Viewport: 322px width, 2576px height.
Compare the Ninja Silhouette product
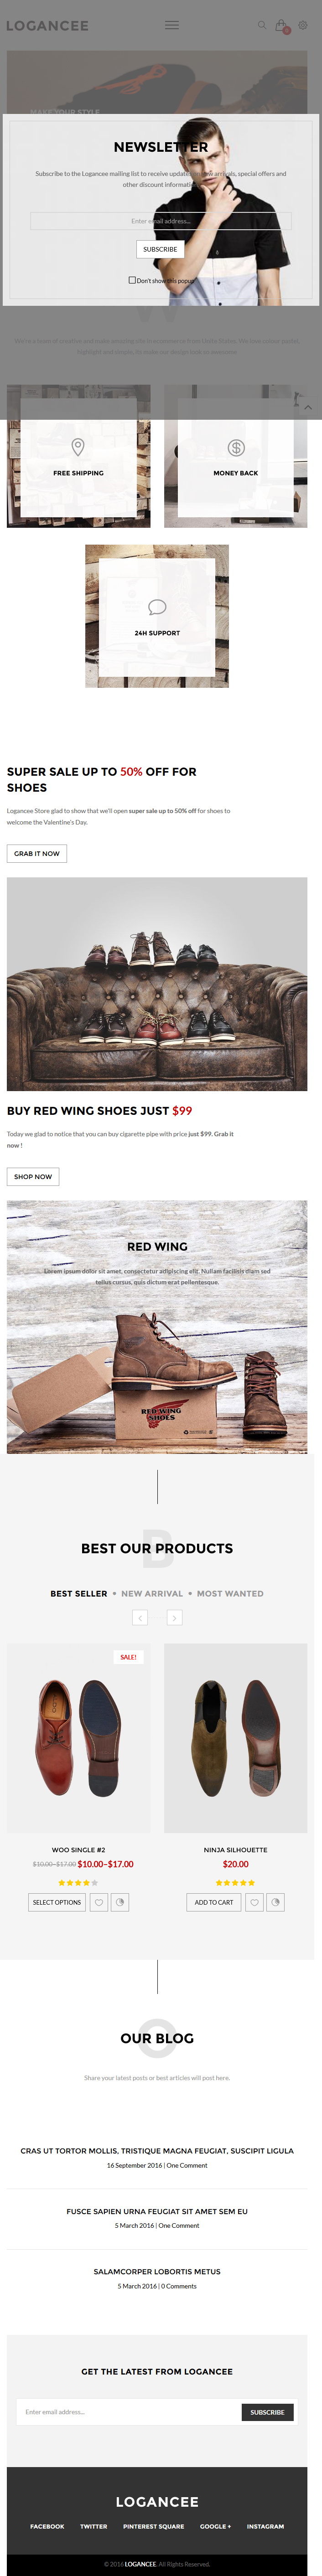[276, 1902]
